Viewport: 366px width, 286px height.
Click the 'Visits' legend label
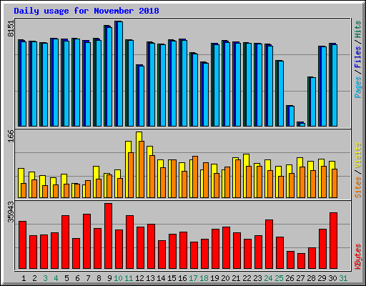[358, 156]
